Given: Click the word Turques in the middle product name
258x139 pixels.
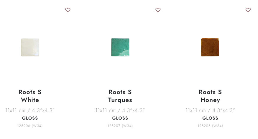Looking at the screenshot, I should tap(120, 100).
